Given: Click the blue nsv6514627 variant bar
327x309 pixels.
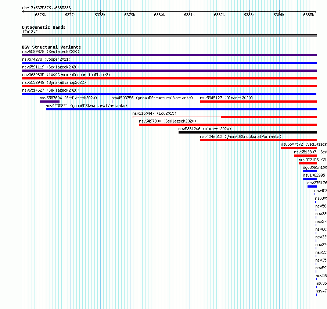Looking at the screenshot, I should click(x=169, y=94).
